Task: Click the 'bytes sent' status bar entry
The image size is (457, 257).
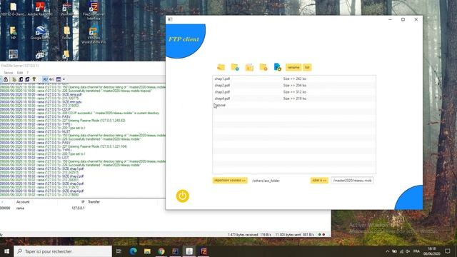Action: [x=288, y=235]
